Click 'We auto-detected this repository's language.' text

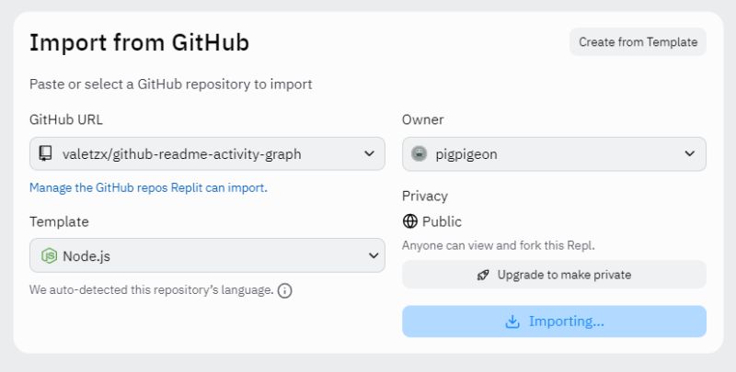click(151, 290)
